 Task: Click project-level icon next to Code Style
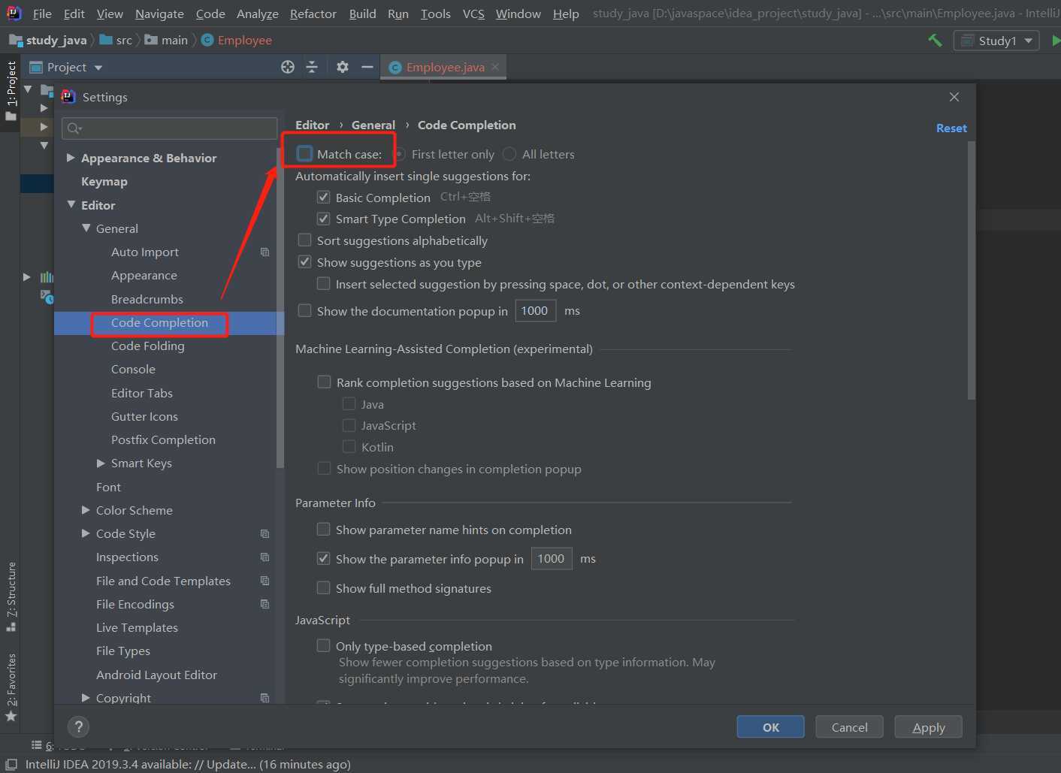[x=264, y=534]
